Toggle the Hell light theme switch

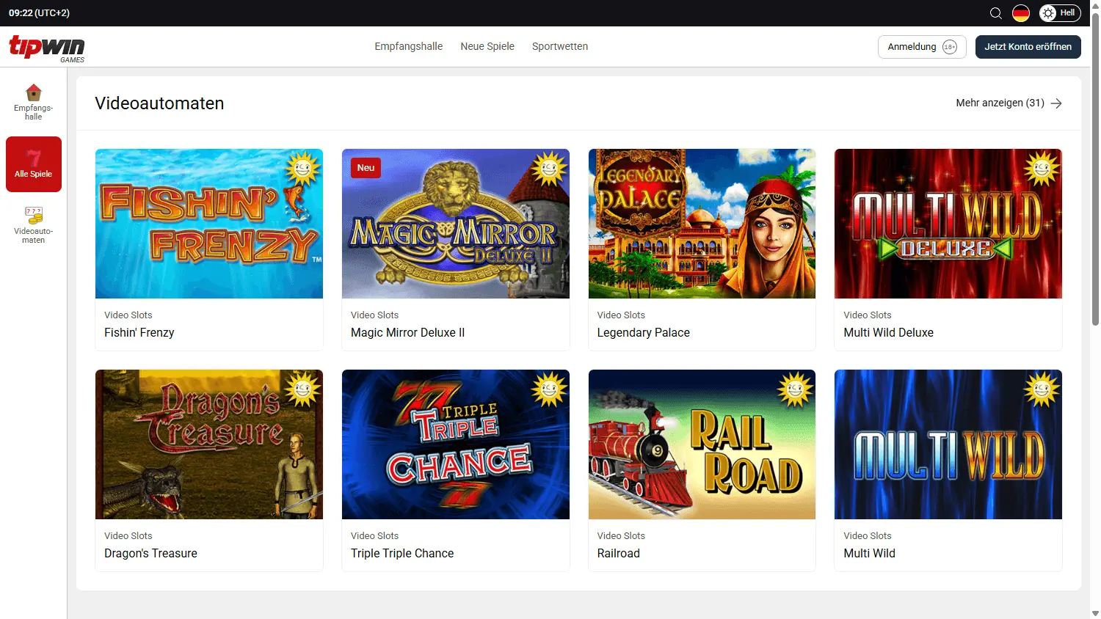click(x=1060, y=13)
